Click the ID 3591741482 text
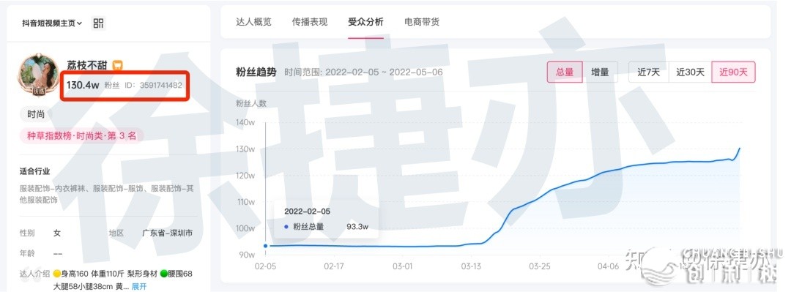The width and height of the screenshot is (791, 292). (x=153, y=85)
